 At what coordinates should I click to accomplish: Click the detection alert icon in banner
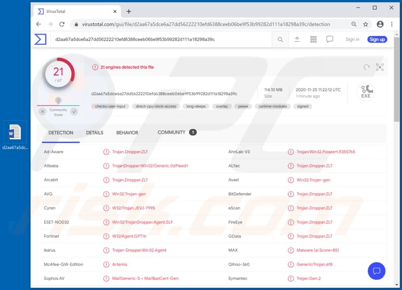point(95,67)
